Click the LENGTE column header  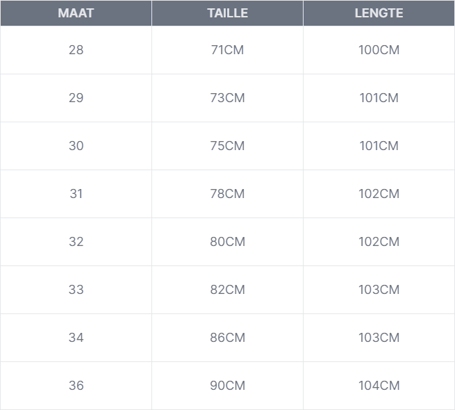click(x=379, y=13)
